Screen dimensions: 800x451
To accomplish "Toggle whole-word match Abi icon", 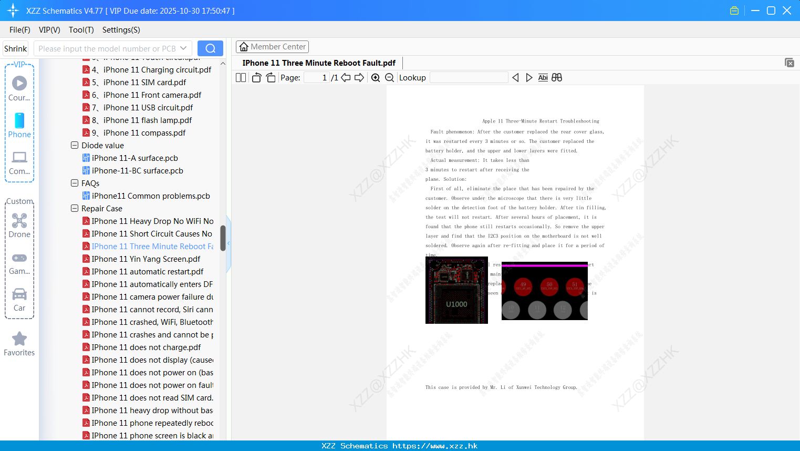I will click(x=543, y=78).
